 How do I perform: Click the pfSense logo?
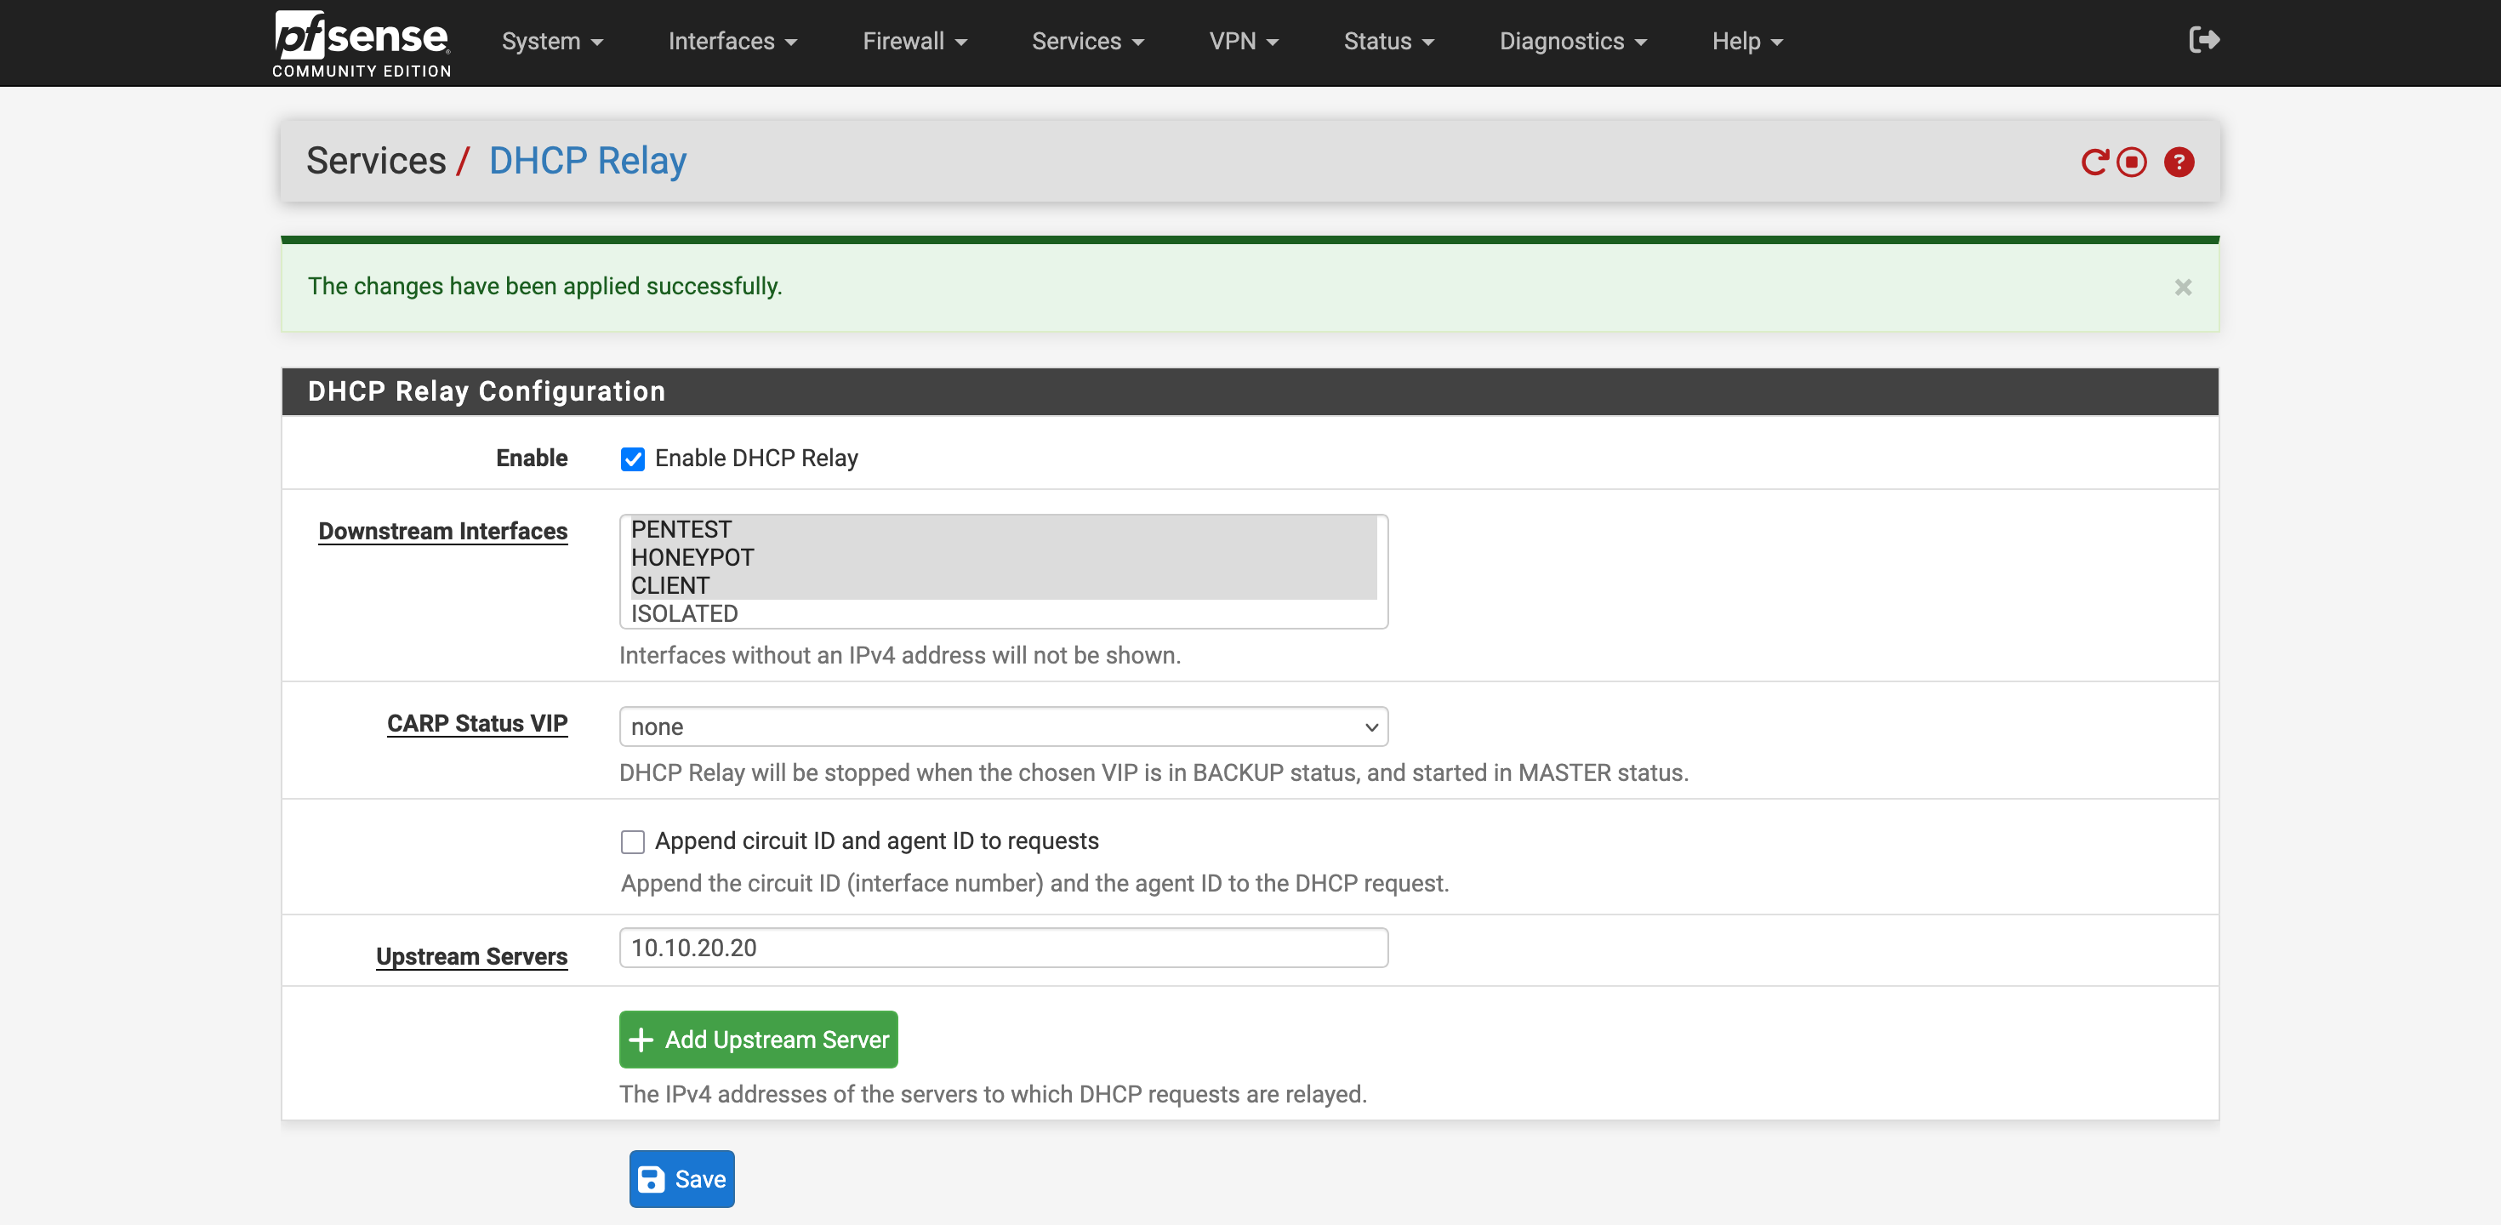click(x=362, y=43)
